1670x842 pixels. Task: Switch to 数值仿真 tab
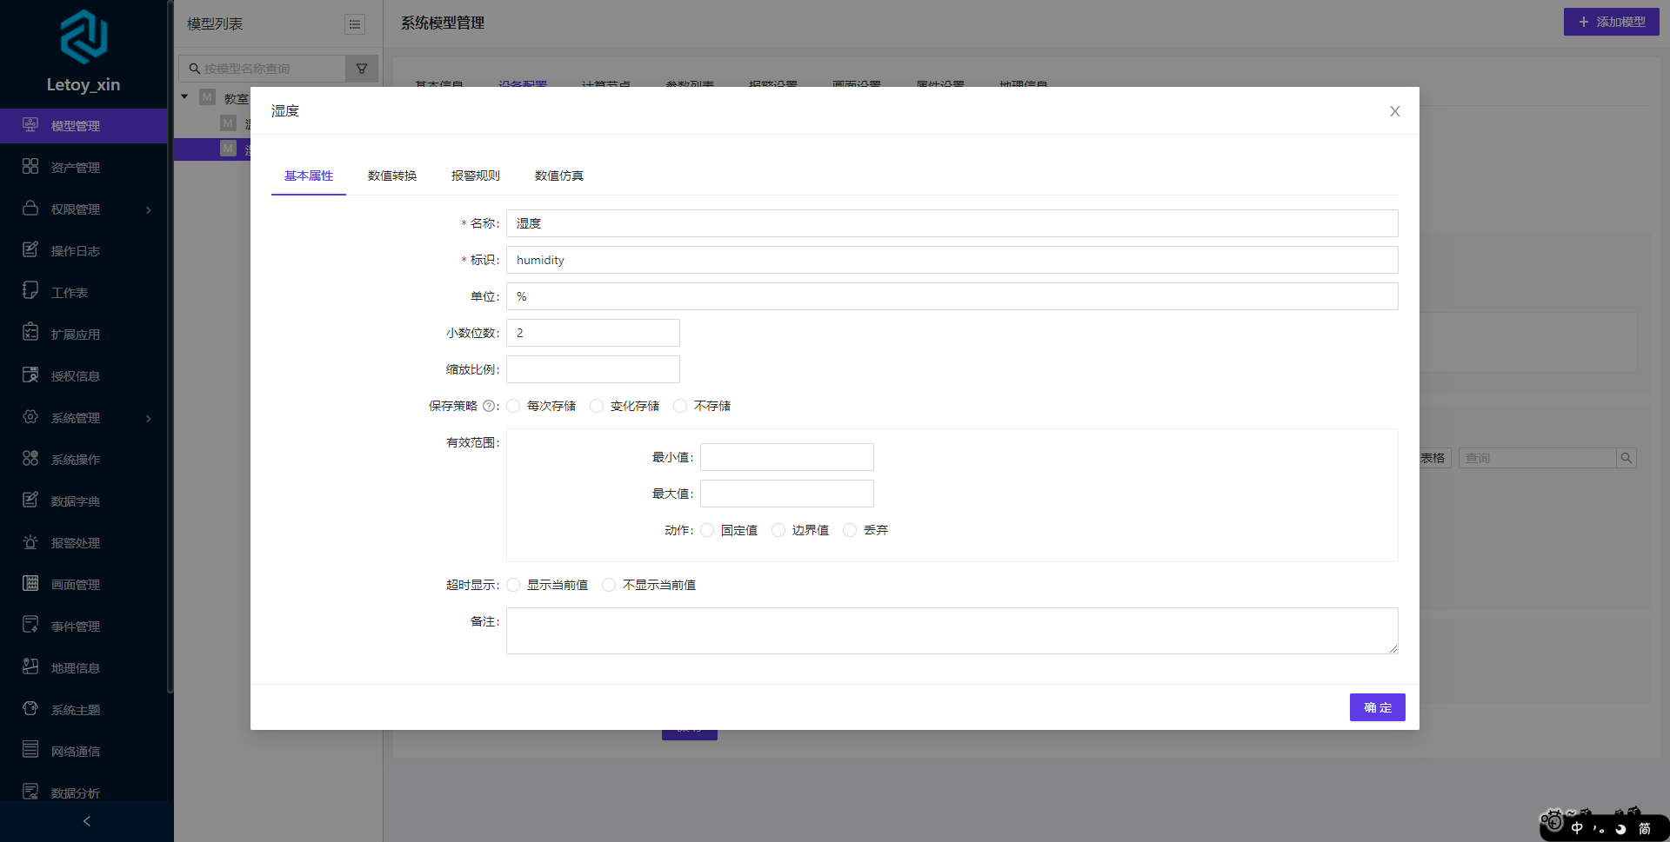point(559,176)
